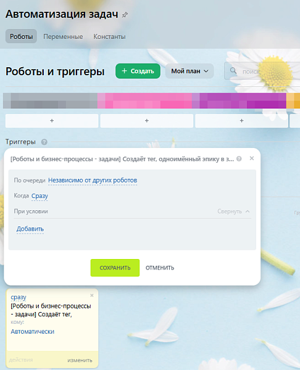Collapse conditions with Свернуть
Screen dimensions: 300x370
click(x=233, y=212)
